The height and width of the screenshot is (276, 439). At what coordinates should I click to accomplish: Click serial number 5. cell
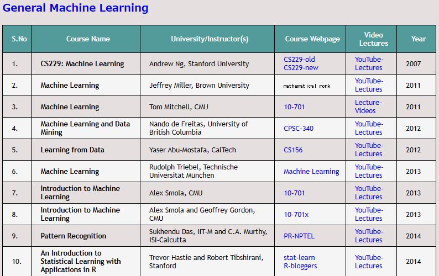click(17, 150)
